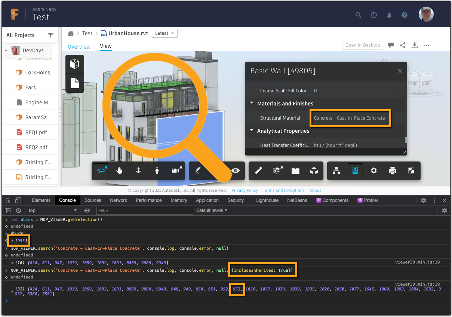Open the Network DevTools tab
The image size is (452, 317).
click(x=119, y=200)
